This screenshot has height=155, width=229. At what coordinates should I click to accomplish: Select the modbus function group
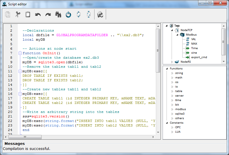tap(181, 109)
